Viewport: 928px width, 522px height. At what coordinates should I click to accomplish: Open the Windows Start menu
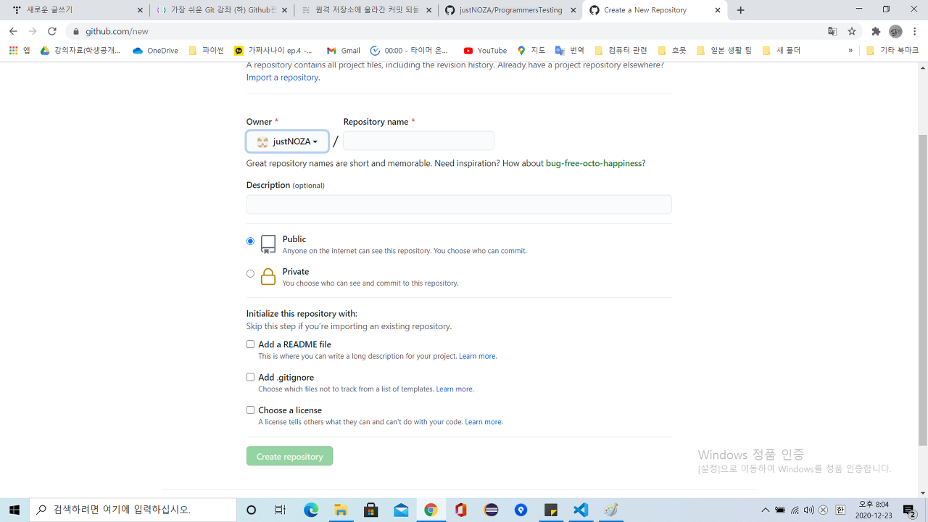click(x=14, y=510)
